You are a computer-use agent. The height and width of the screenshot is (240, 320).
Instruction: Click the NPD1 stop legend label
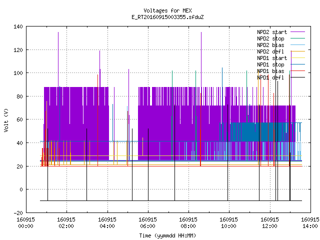point(270,64)
